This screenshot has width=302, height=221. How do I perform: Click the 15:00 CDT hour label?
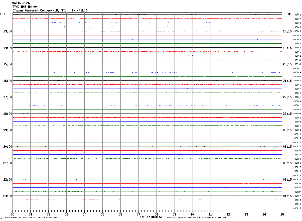point(8,64)
